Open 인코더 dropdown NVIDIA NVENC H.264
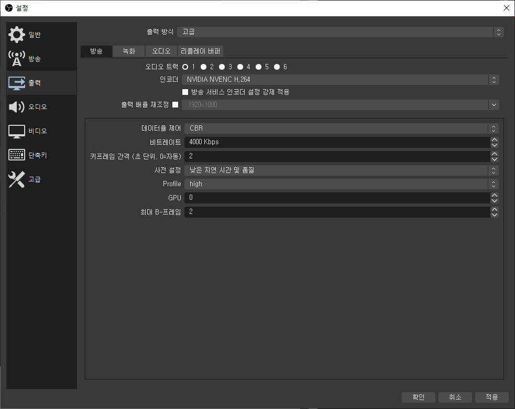Image resolution: width=515 pixels, height=409 pixels. tap(341, 80)
